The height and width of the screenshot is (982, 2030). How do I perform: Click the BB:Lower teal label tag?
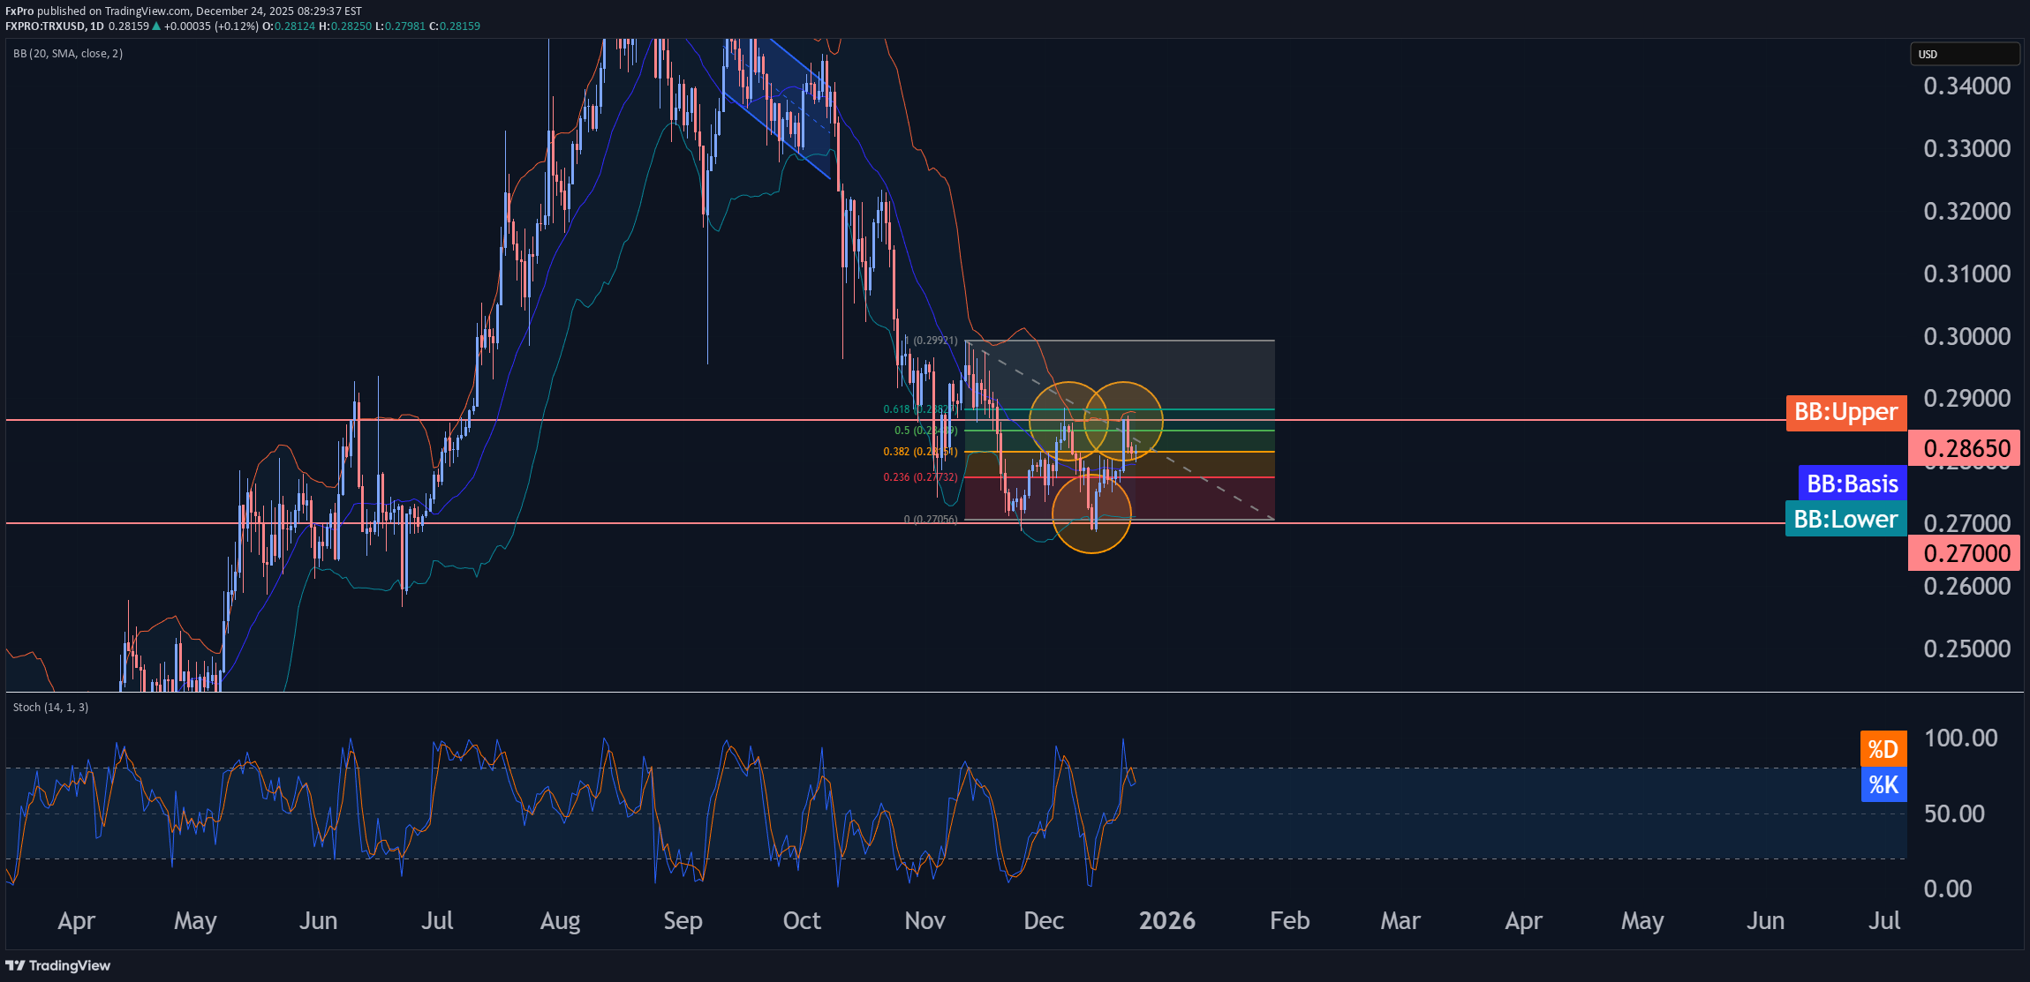coord(1845,519)
